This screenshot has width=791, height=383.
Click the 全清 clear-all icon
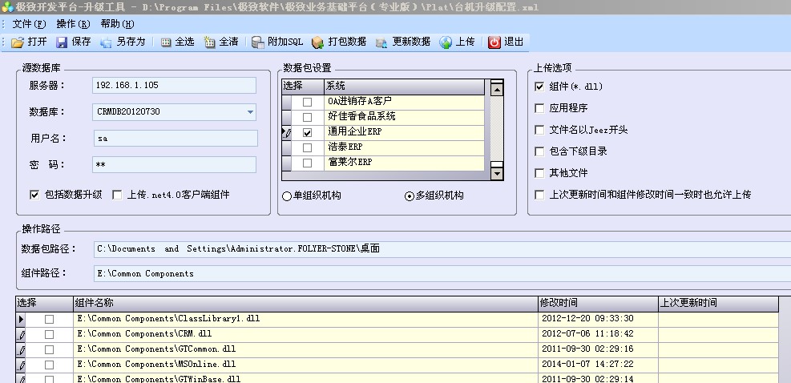point(210,42)
